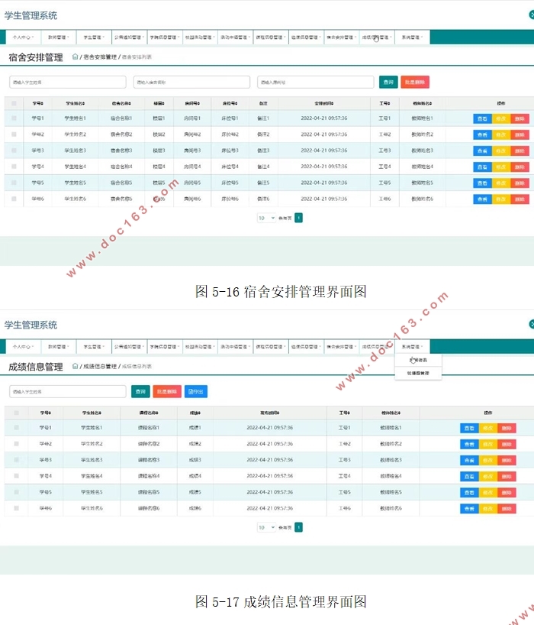Click yellow 修改 button for 课程名称4 row
534x625 pixels.
(487, 476)
